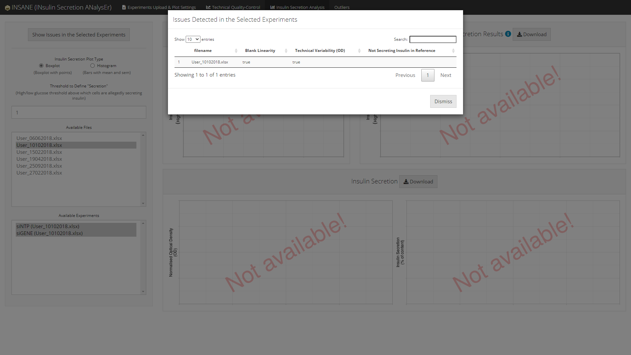Dismiss the issues dialog
The height and width of the screenshot is (355, 631).
click(443, 102)
